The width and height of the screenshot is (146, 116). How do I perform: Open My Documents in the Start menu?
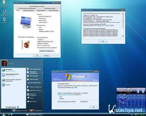[34, 69]
